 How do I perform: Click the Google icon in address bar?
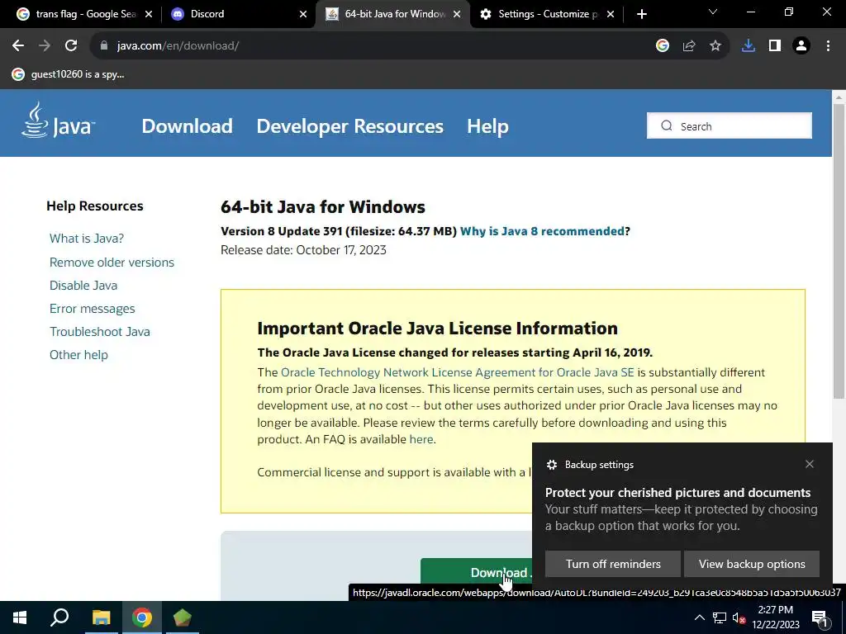[663, 46]
